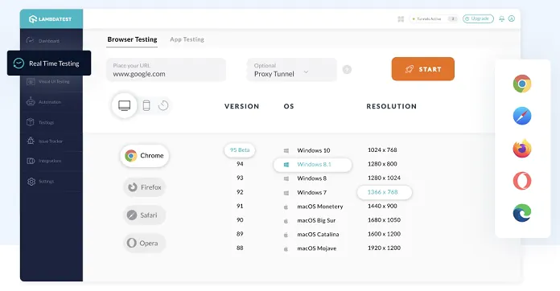The image size is (560, 291).
Task: Select version 94
Action: pyautogui.click(x=240, y=164)
